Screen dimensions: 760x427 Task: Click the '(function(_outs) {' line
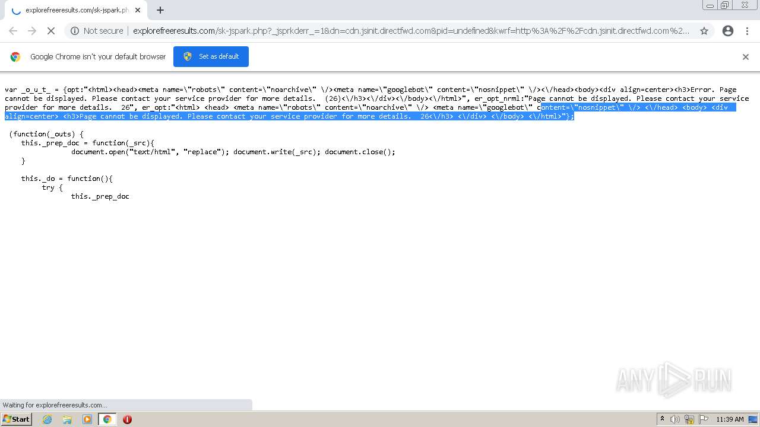pos(46,134)
